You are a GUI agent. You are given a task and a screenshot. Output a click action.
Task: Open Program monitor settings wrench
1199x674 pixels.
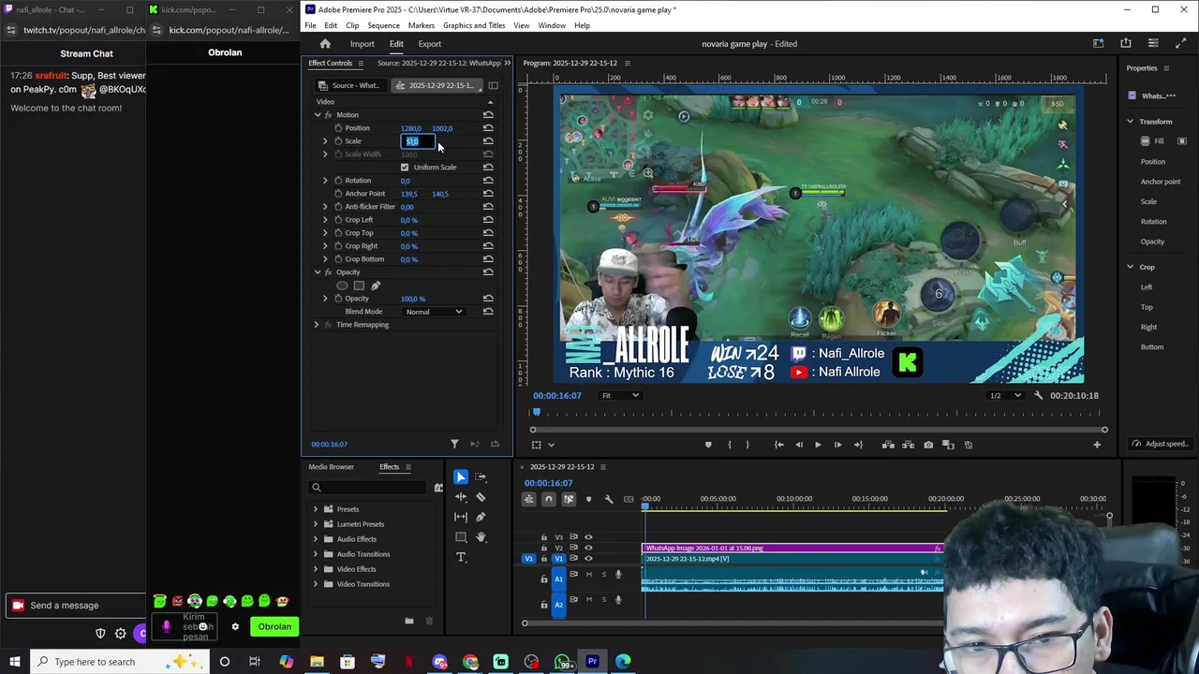(1038, 395)
